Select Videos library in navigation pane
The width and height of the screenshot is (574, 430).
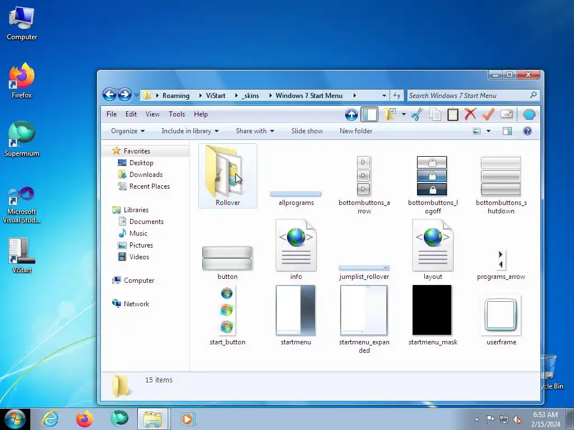coord(139,256)
